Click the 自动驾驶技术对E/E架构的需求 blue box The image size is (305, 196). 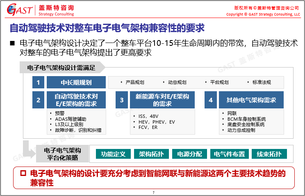(x=76, y=100)
